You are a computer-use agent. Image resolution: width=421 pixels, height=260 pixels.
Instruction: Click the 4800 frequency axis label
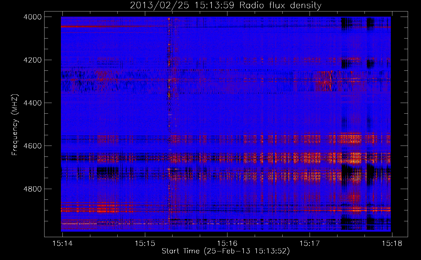click(33, 189)
